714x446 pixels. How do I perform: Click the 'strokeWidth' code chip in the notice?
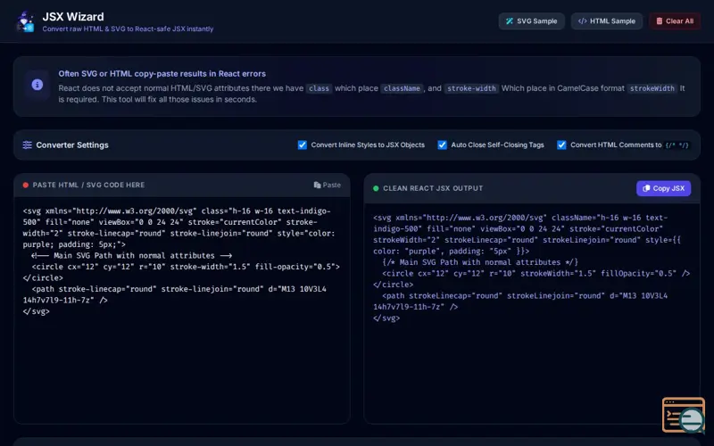(652, 88)
